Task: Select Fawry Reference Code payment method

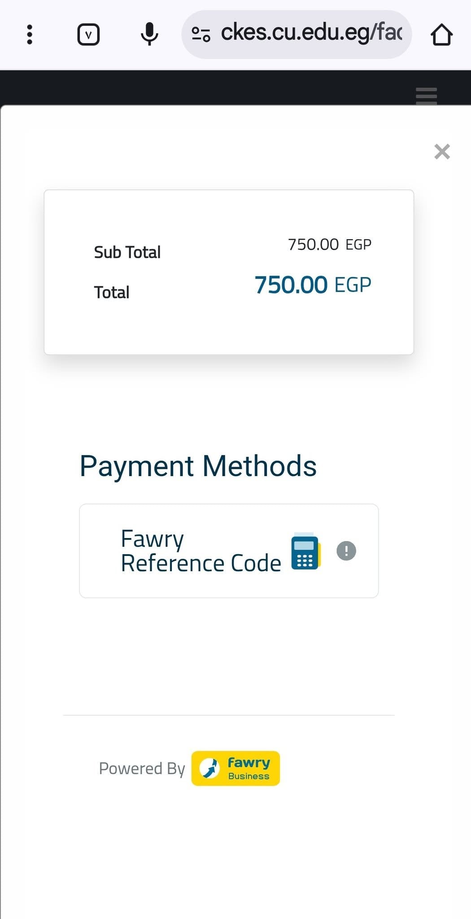Action: pyautogui.click(x=229, y=551)
